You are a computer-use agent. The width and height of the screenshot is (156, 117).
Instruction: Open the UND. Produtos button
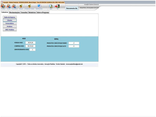(10, 30)
